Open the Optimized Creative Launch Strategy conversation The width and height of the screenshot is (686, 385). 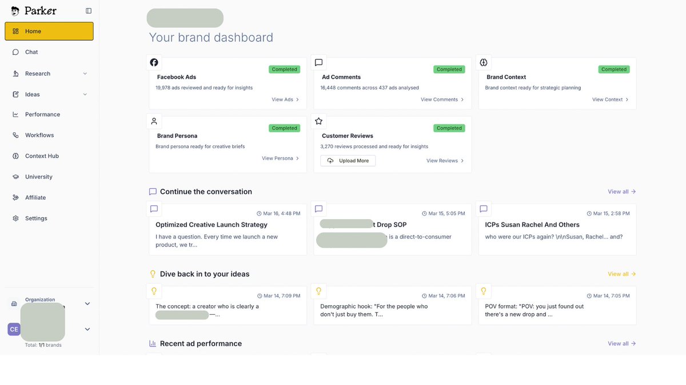point(228,229)
